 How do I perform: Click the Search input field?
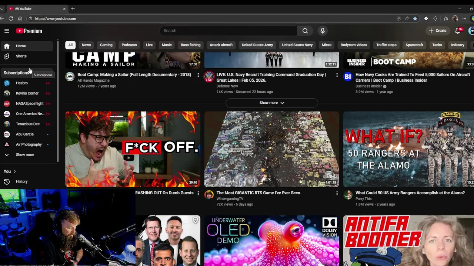click(x=228, y=31)
